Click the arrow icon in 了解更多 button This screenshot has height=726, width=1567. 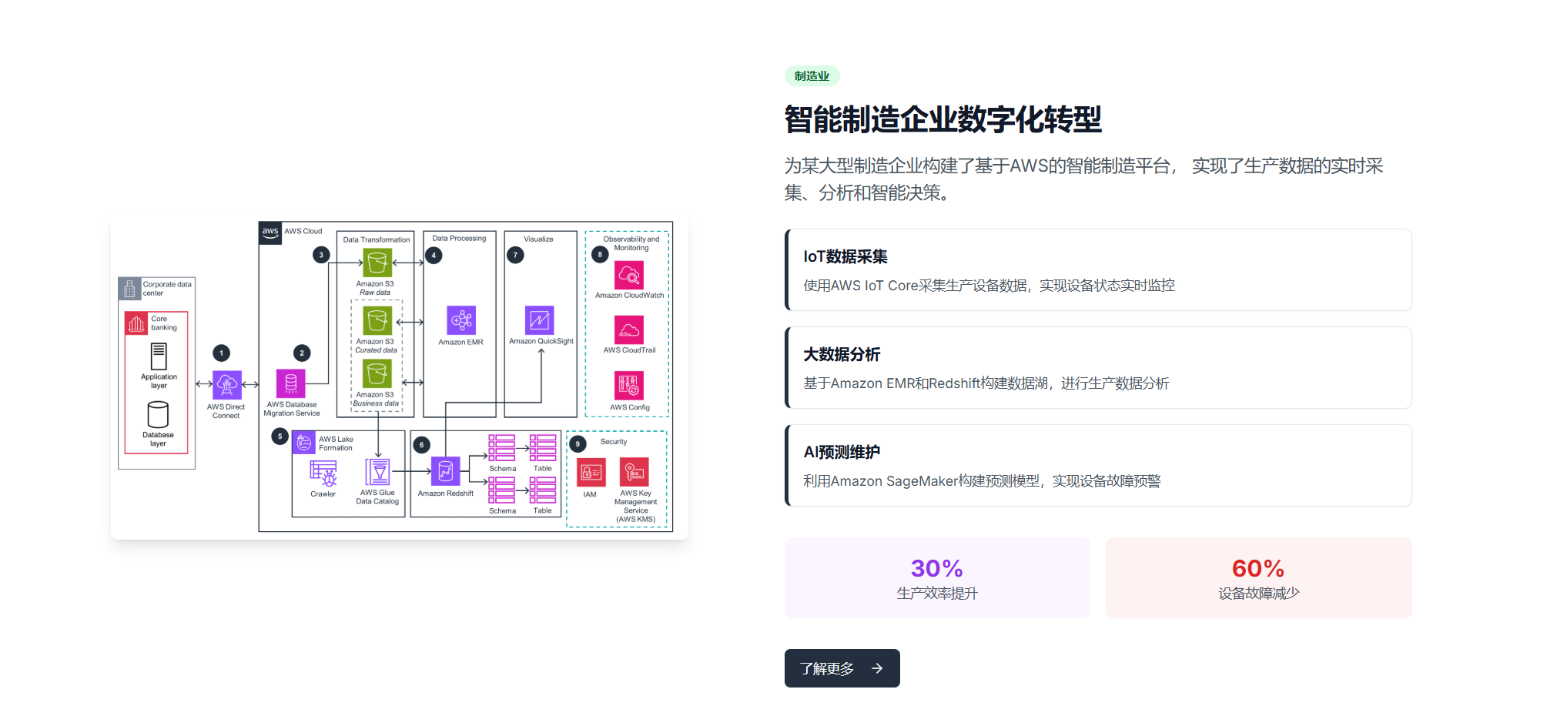pyautogui.click(x=877, y=668)
